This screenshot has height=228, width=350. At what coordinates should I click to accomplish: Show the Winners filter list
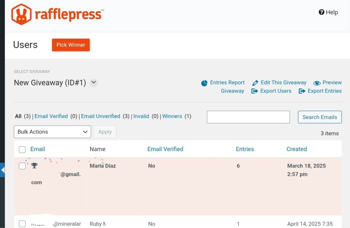point(172,116)
